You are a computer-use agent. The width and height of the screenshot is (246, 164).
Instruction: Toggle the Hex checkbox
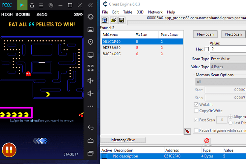[x=207, y=49]
